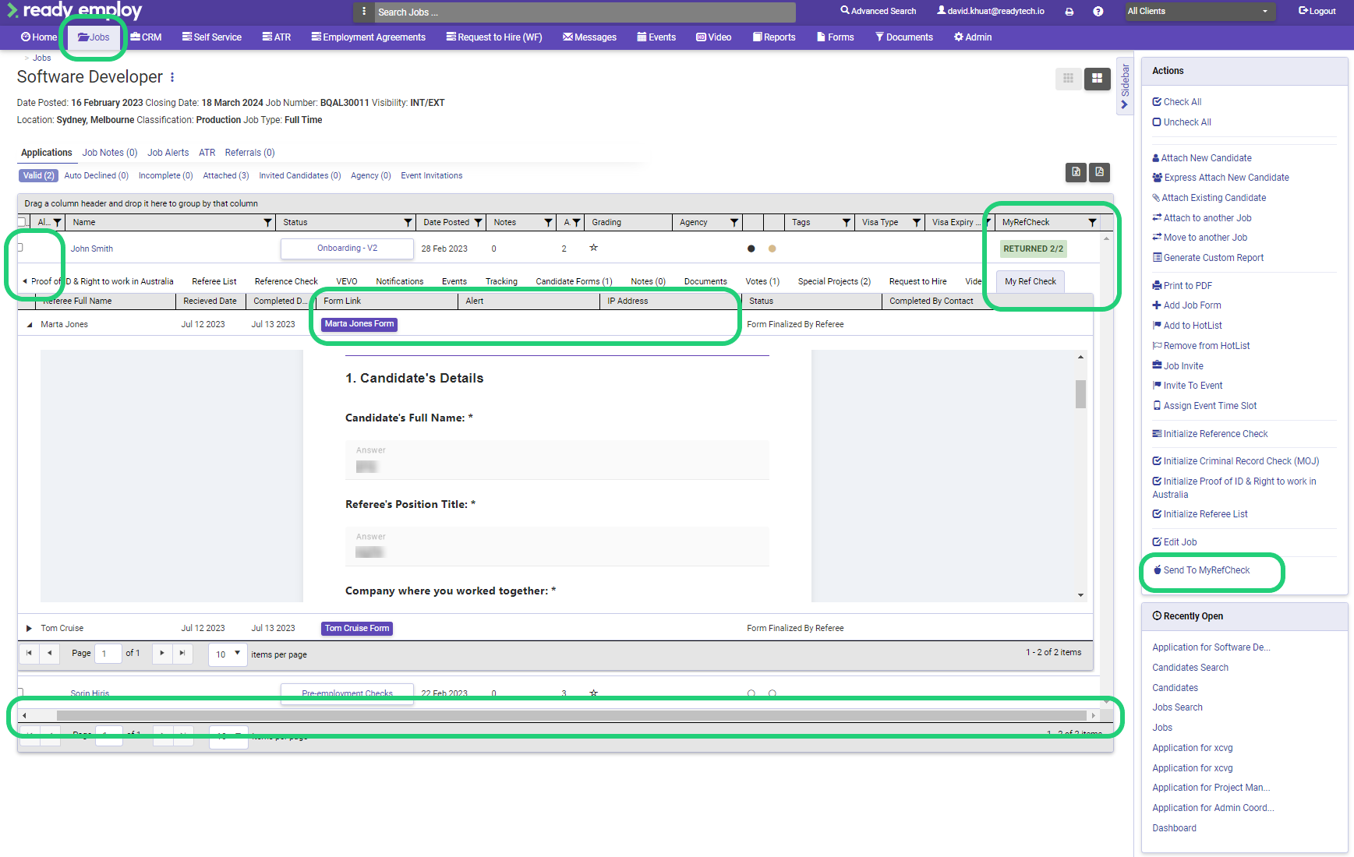Screen dimensions: 1354x857
Task: Switch to large tile view icon
Action: pyautogui.click(x=1097, y=78)
